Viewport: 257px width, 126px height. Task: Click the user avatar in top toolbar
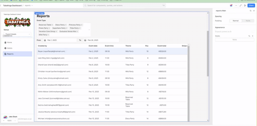[x=231, y=6]
